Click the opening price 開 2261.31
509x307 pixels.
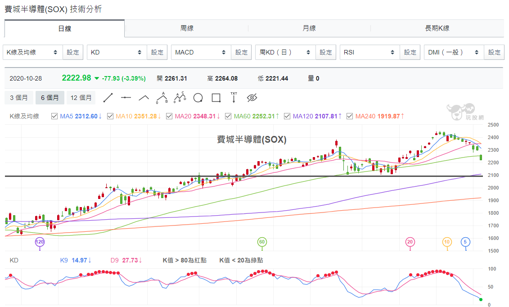click(172, 78)
